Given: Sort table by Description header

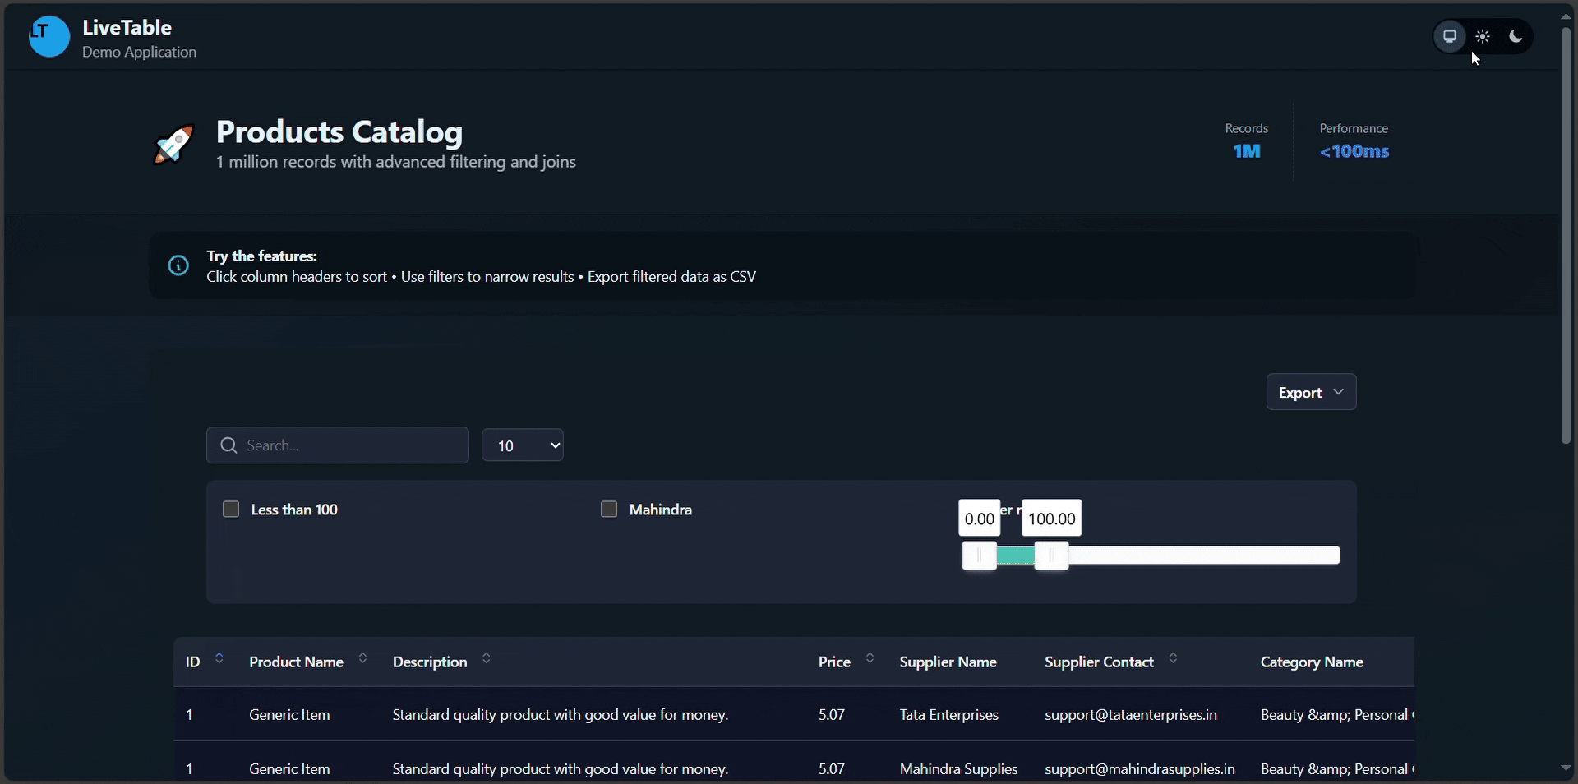Looking at the screenshot, I should [430, 662].
